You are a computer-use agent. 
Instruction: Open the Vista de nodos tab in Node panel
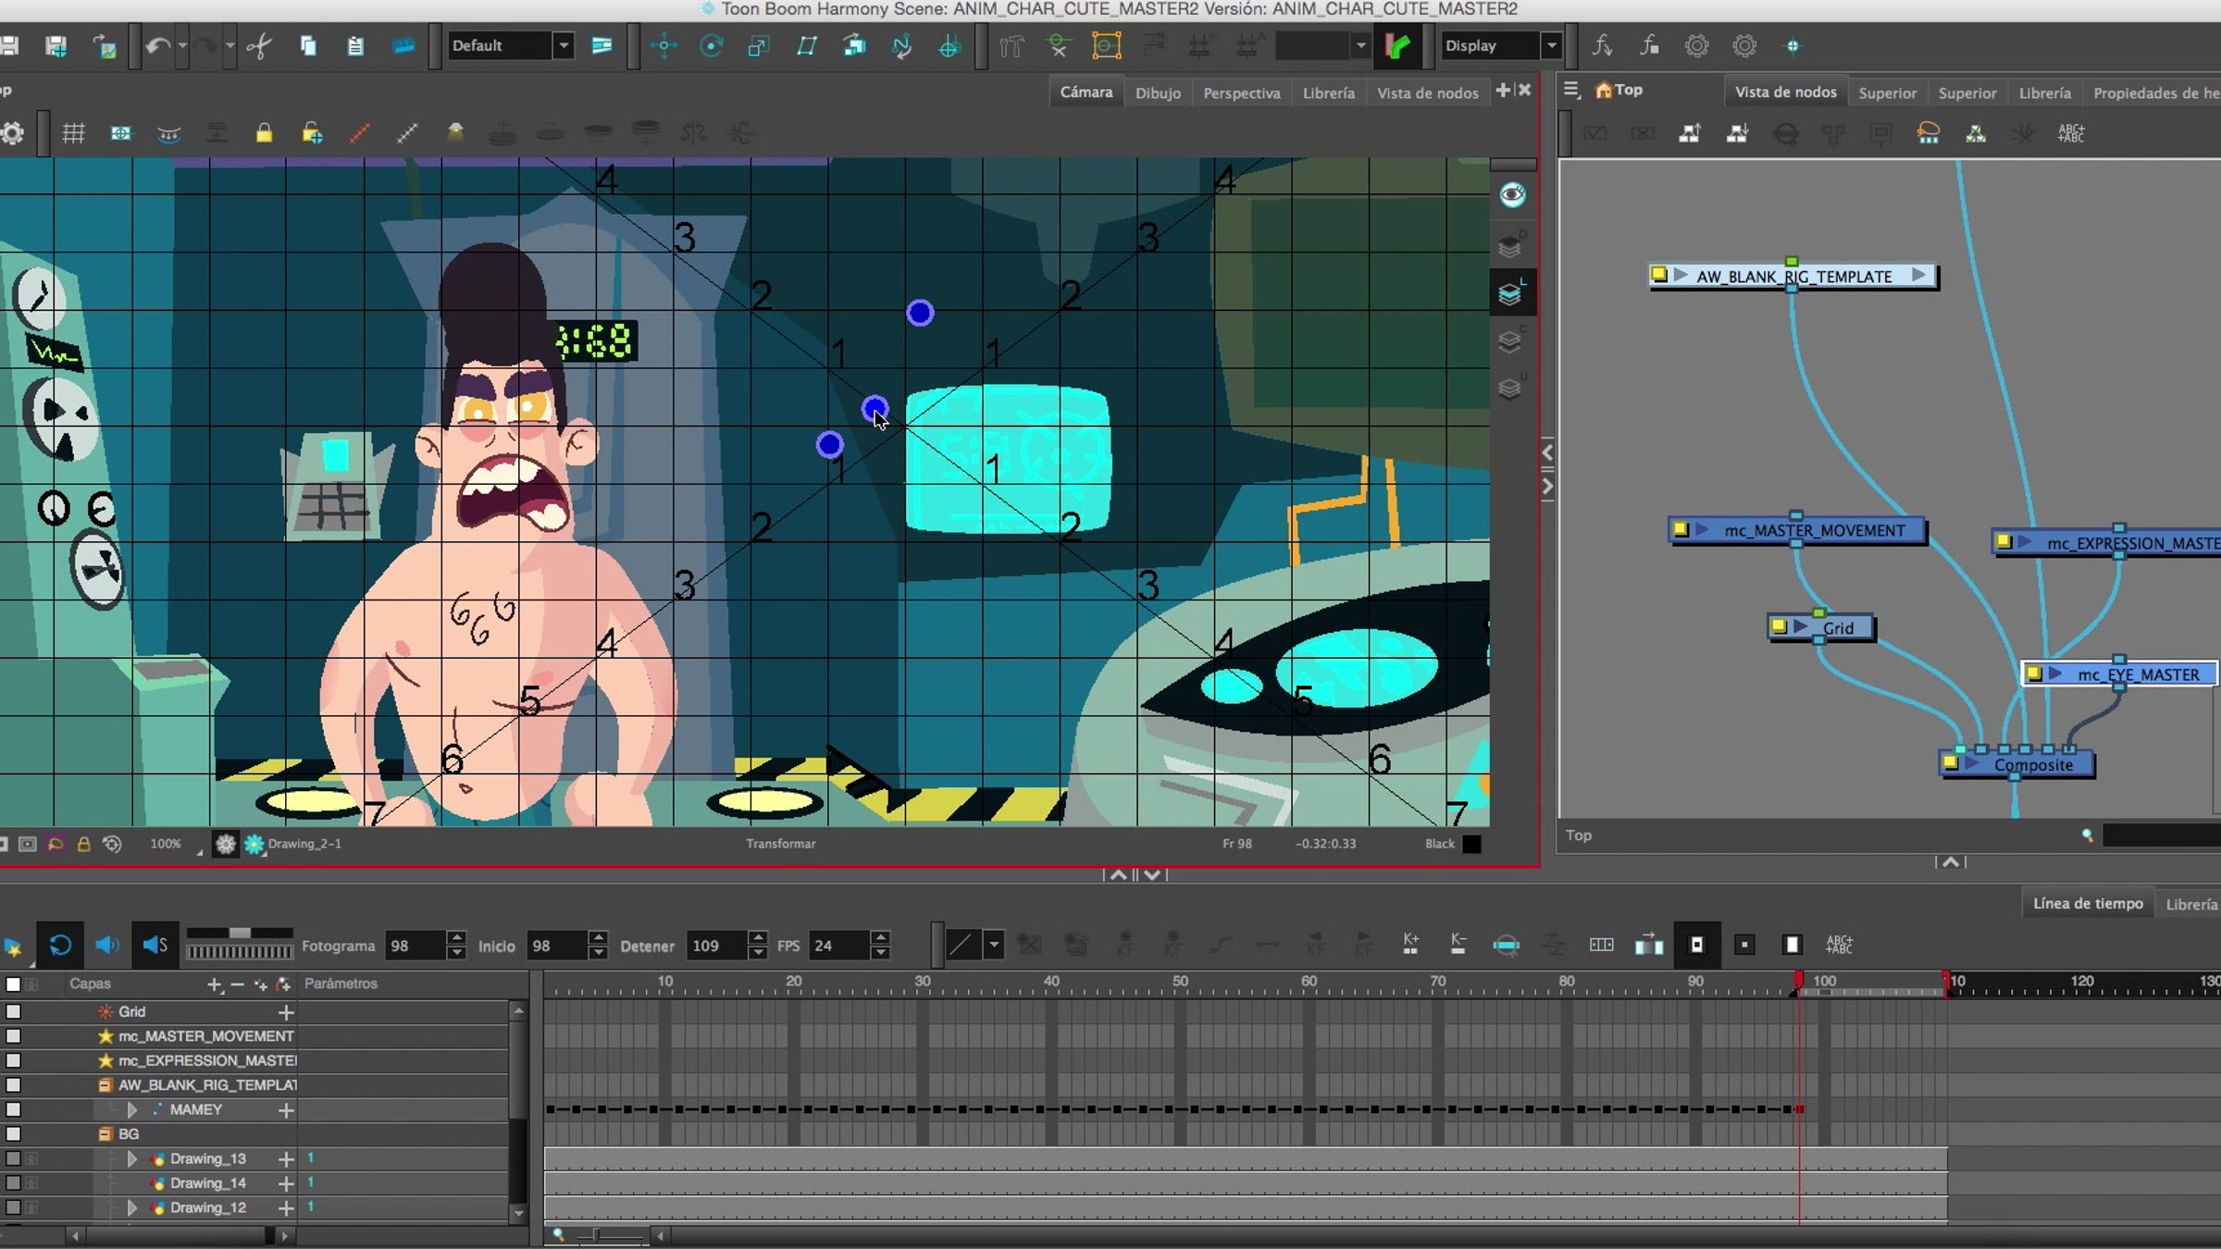(1785, 92)
